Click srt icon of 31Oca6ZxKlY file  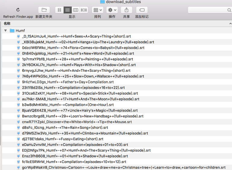[x=18, y=93]
